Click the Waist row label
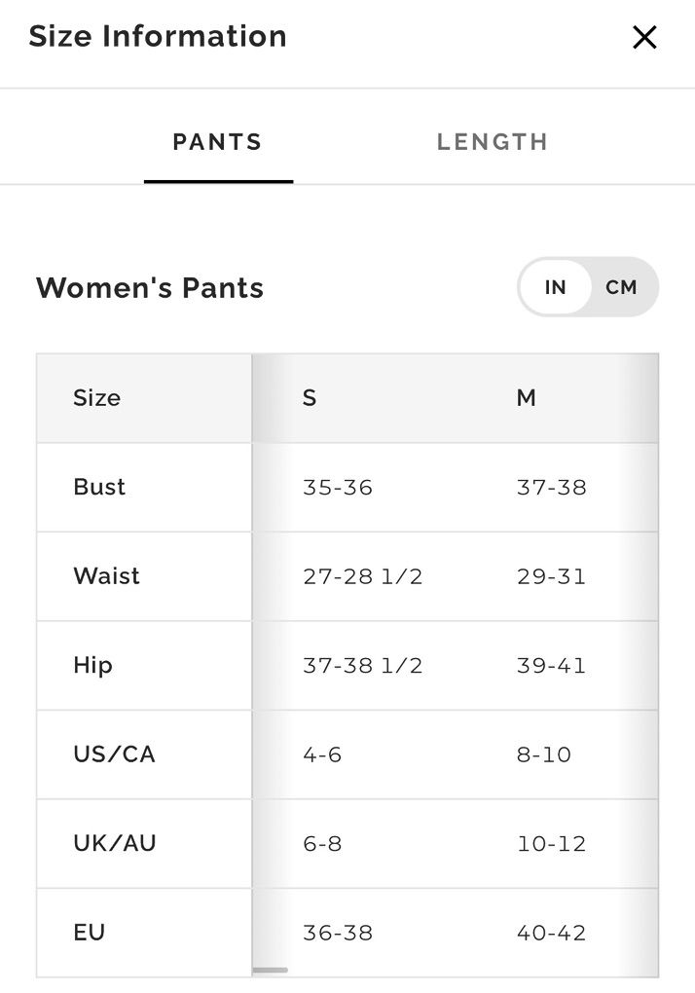695x993 pixels. pyautogui.click(x=106, y=576)
